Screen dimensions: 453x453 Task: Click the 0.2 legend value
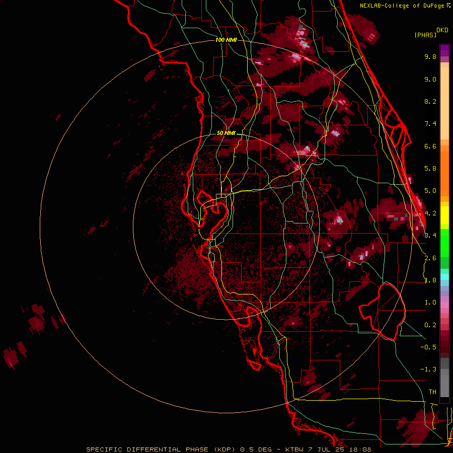click(430, 325)
